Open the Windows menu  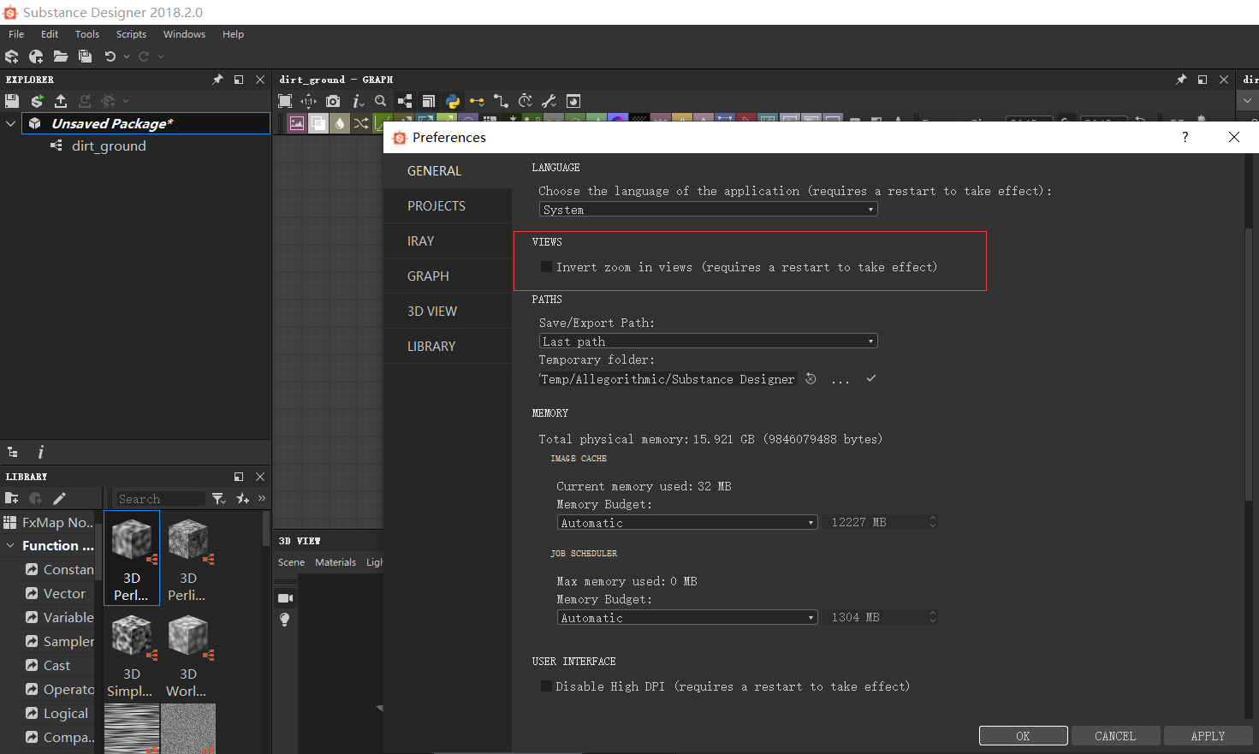(184, 34)
